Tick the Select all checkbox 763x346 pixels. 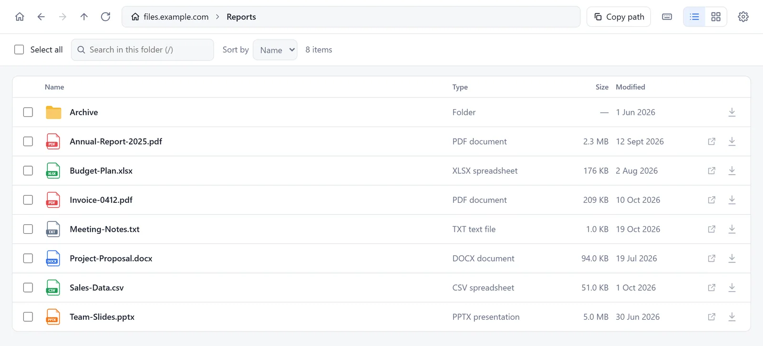[19, 50]
